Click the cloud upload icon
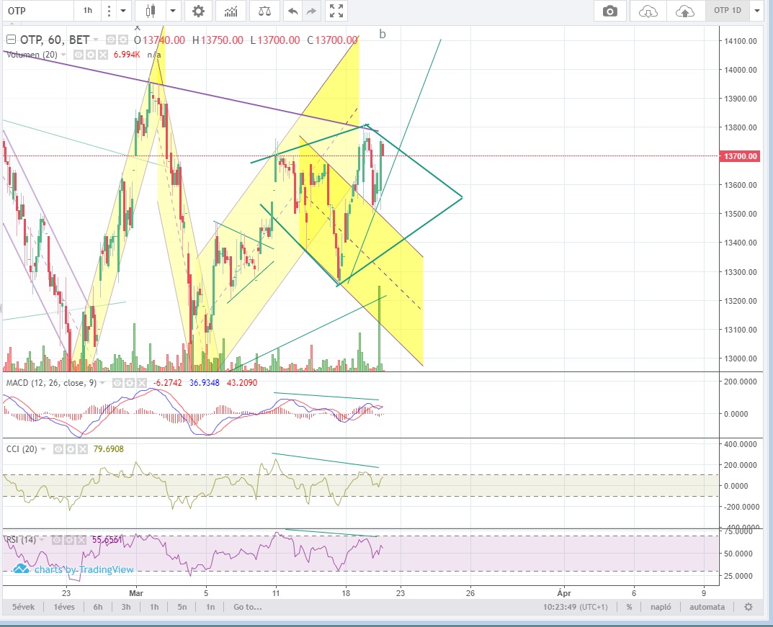 click(685, 11)
